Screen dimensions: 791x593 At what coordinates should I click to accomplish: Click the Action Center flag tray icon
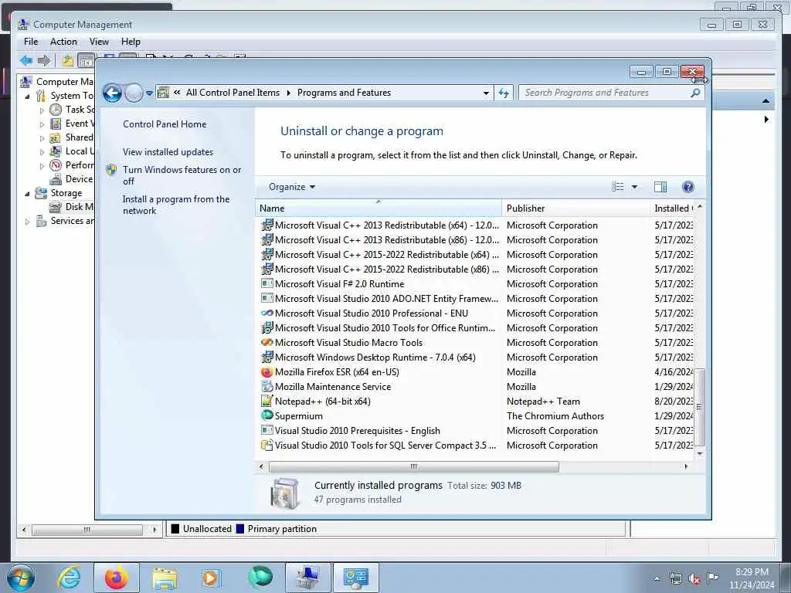coord(712,578)
